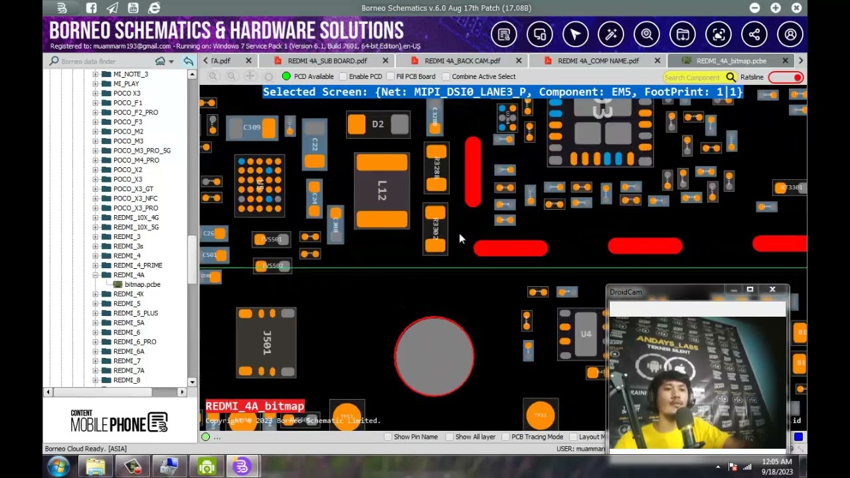This screenshot has height=478, width=850.
Task: Open the user account profile icon
Action: click(x=790, y=35)
